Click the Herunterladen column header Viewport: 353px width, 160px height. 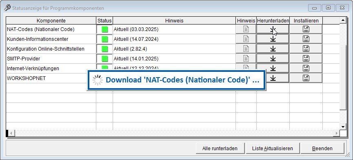click(x=273, y=21)
